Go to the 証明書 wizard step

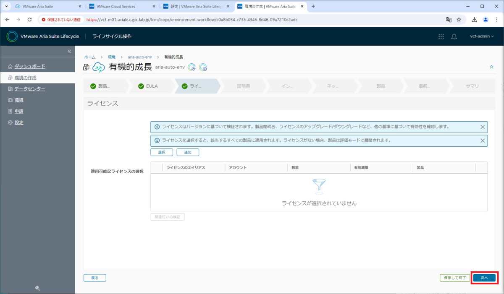(243, 86)
